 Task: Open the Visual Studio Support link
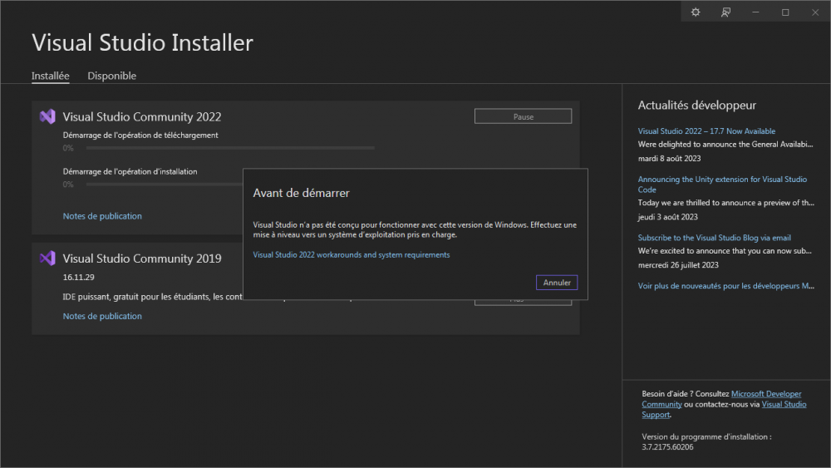pos(784,405)
